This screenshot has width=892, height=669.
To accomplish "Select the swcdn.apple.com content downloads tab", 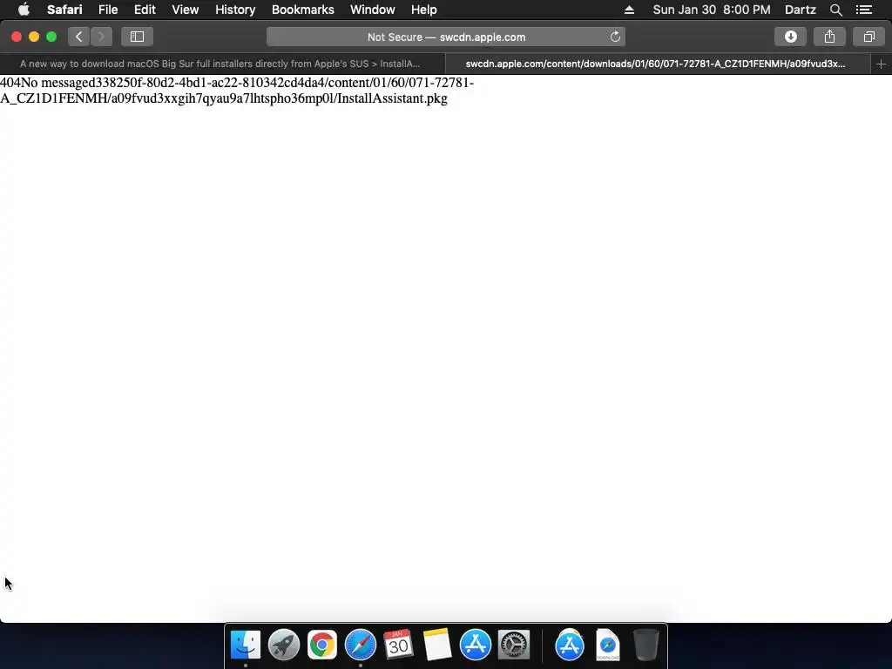I will tap(658, 64).
